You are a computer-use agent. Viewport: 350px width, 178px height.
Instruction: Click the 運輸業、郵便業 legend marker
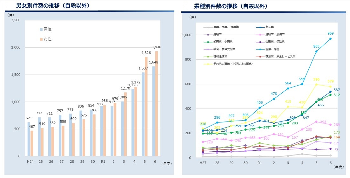tap(260, 35)
